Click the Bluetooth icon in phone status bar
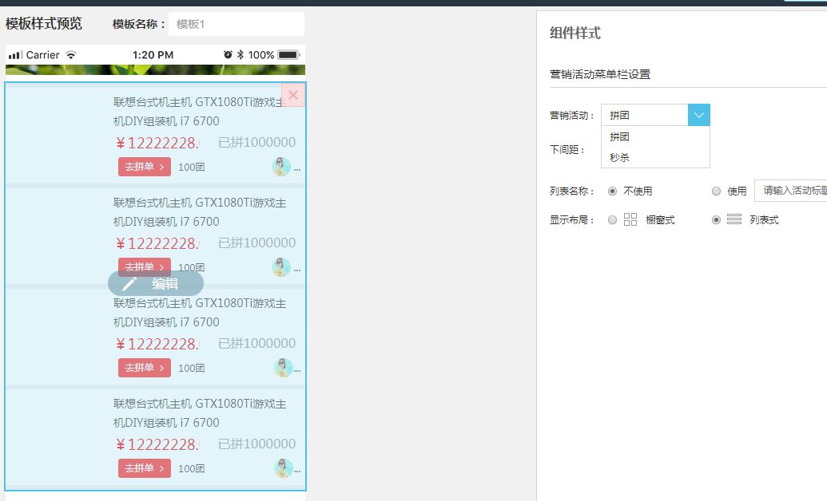This screenshot has height=501, width=827. (240, 55)
